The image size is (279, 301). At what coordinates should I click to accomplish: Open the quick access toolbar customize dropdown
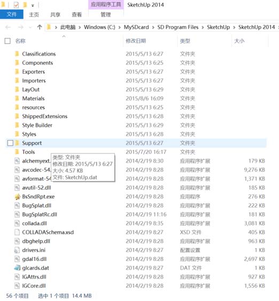click(33, 6)
